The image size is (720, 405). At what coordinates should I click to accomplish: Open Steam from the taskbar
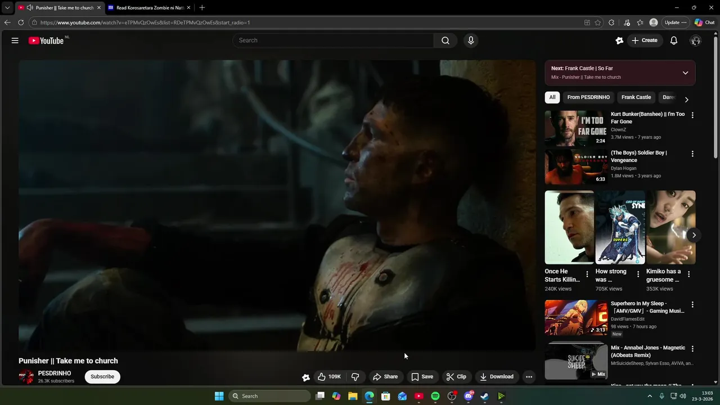click(484, 396)
